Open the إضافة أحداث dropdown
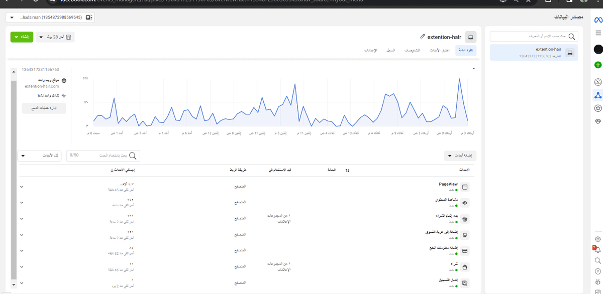 460,156
